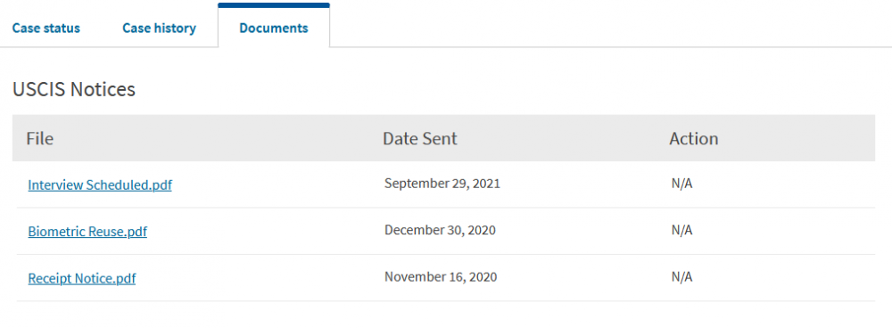Image resolution: width=892 pixels, height=328 pixels.
Task: Click empty tab strip right of Documents
Action: click(x=608, y=26)
